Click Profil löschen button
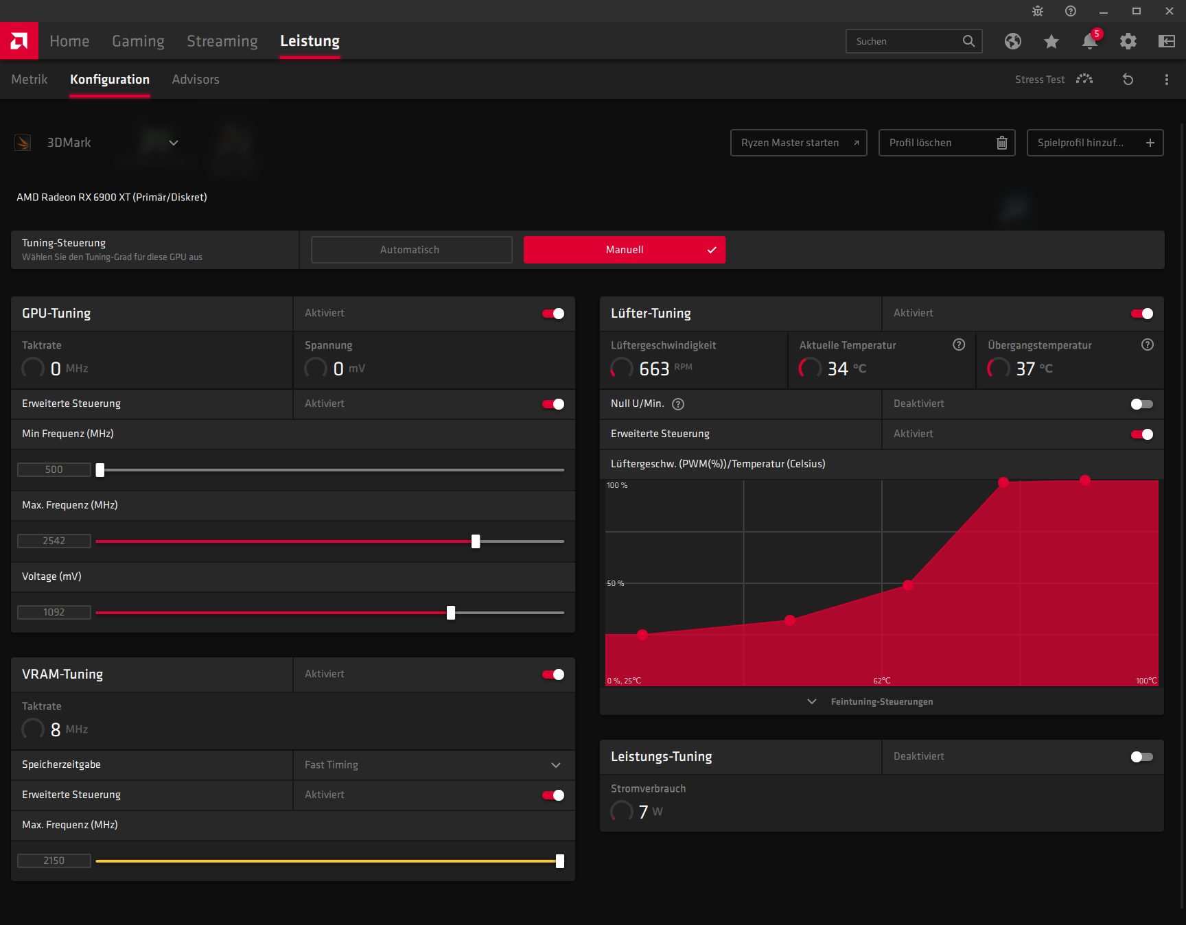1186x925 pixels. click(x=947, y=143)
